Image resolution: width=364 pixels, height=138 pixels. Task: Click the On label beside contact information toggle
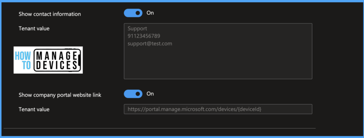150,13
